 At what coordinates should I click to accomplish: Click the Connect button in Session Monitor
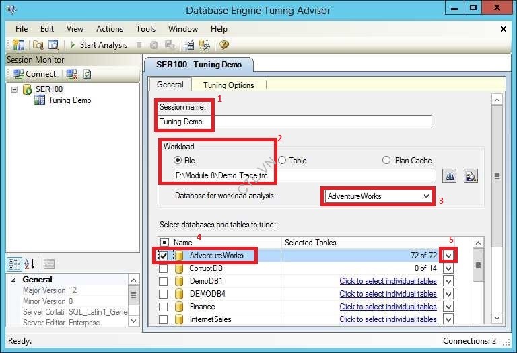pyautogui.click(x=34, y=73)
